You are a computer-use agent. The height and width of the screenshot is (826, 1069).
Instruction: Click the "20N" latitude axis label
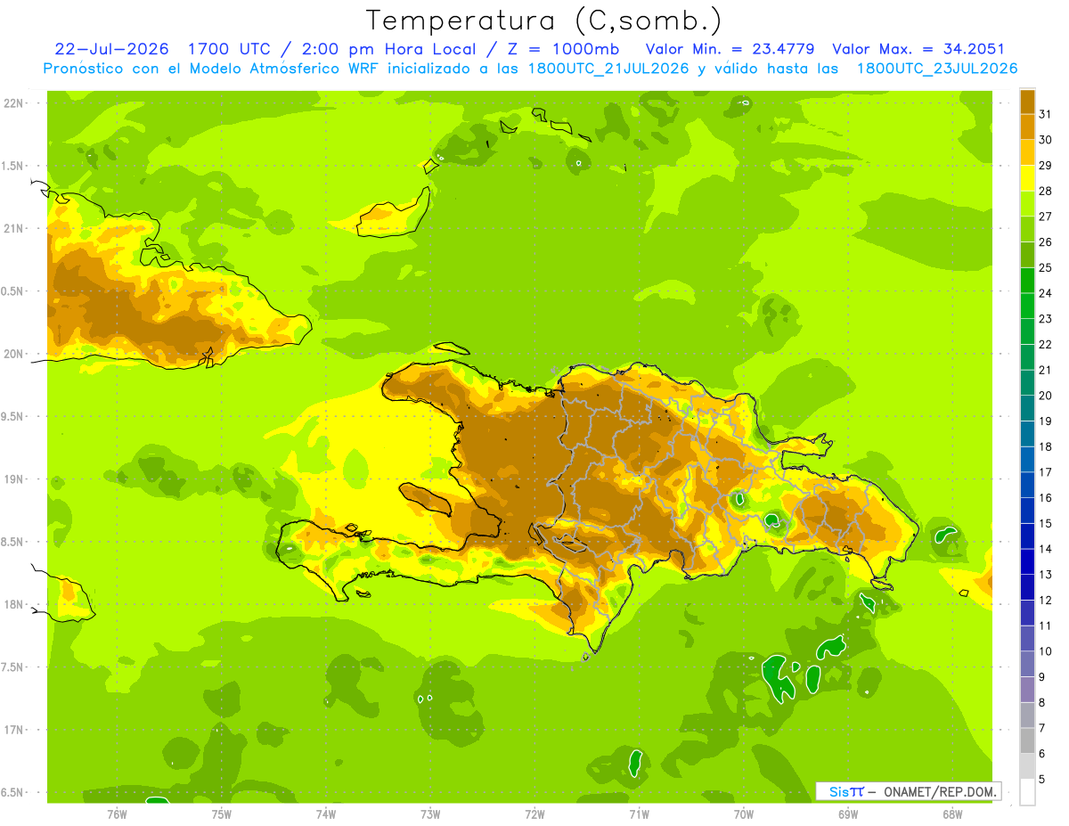15,355
